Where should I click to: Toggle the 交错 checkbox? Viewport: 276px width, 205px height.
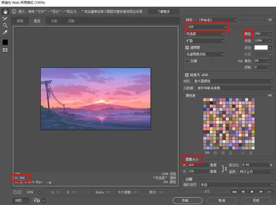187,61
